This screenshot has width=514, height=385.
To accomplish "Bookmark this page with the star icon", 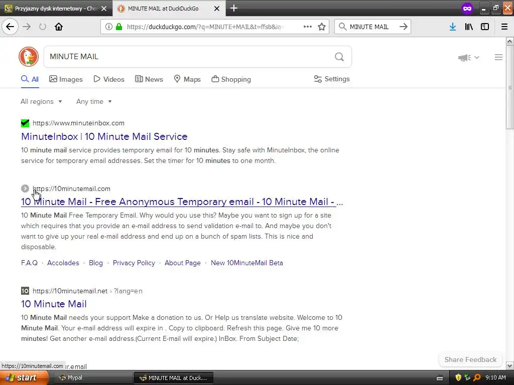I will (x=322, y=27).
